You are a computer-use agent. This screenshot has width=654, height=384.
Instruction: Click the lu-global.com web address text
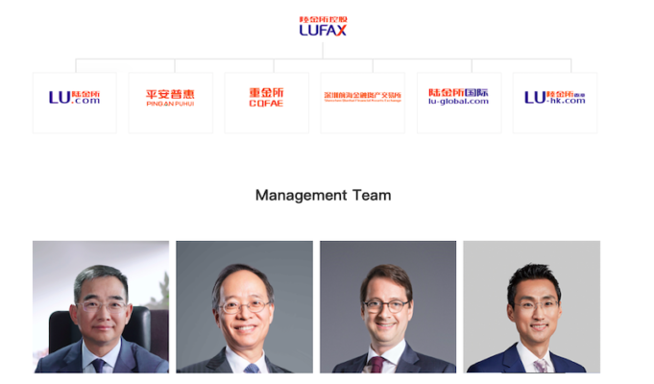coord(458,102)
